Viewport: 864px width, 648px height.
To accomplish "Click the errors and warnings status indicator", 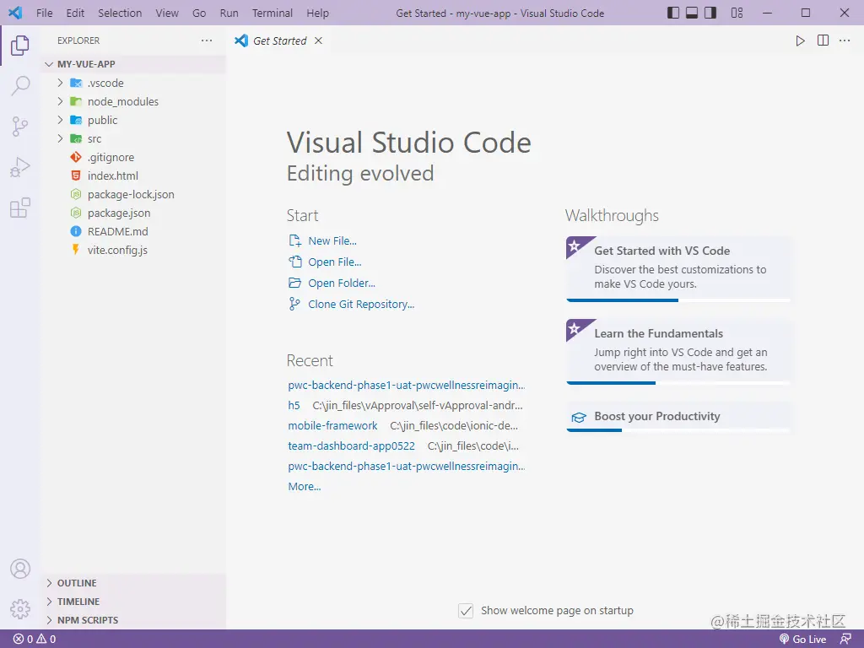I will pos(35,640).
